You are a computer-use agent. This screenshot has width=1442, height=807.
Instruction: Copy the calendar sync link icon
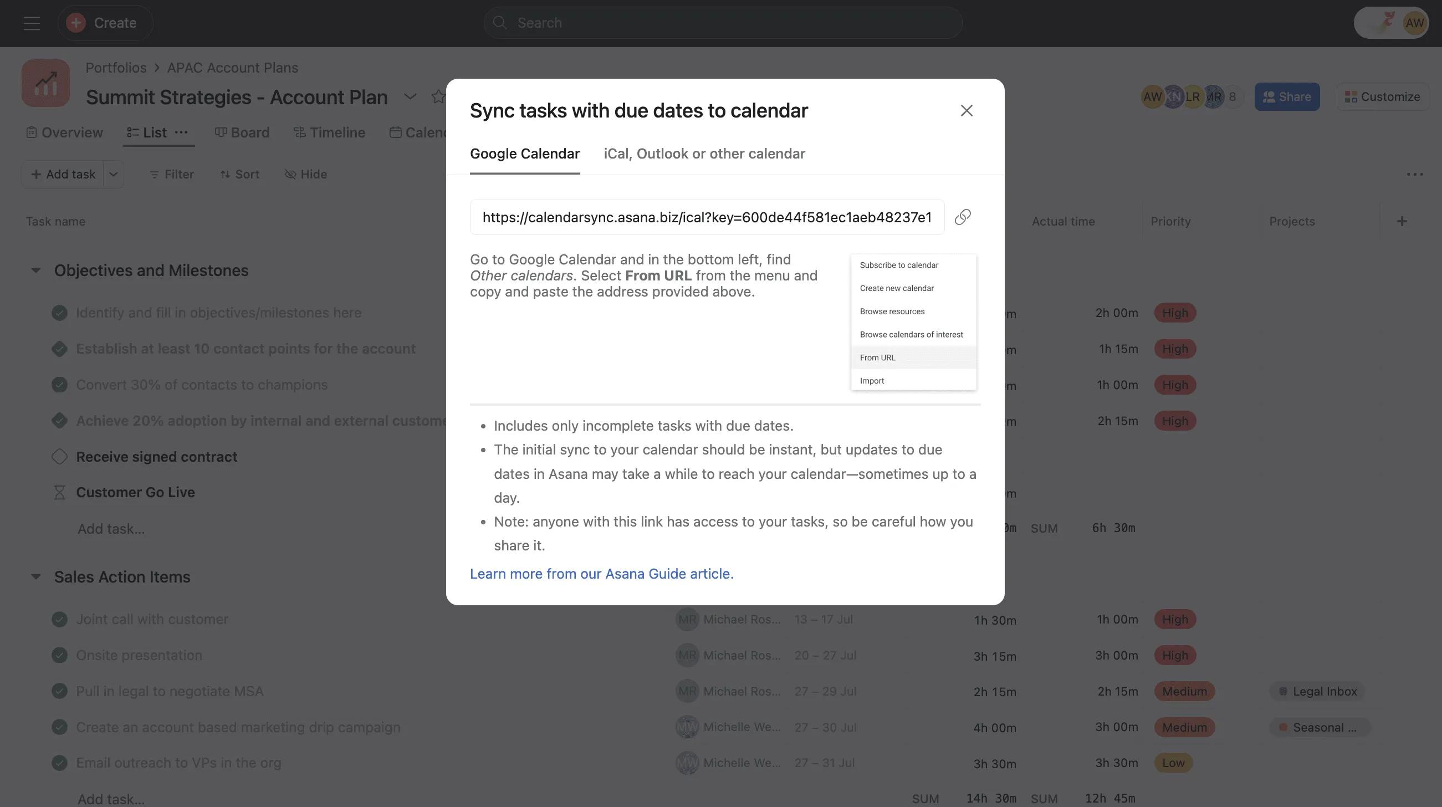tap(963, 217)
